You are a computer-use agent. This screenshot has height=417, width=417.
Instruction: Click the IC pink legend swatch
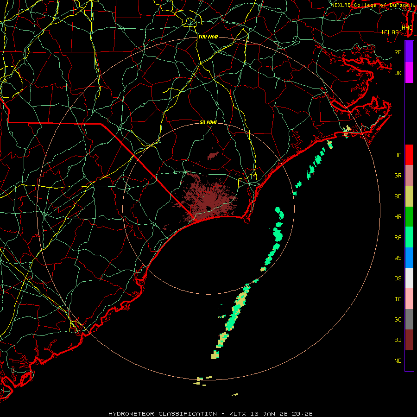pyautogui.click(x=409, y=299)
